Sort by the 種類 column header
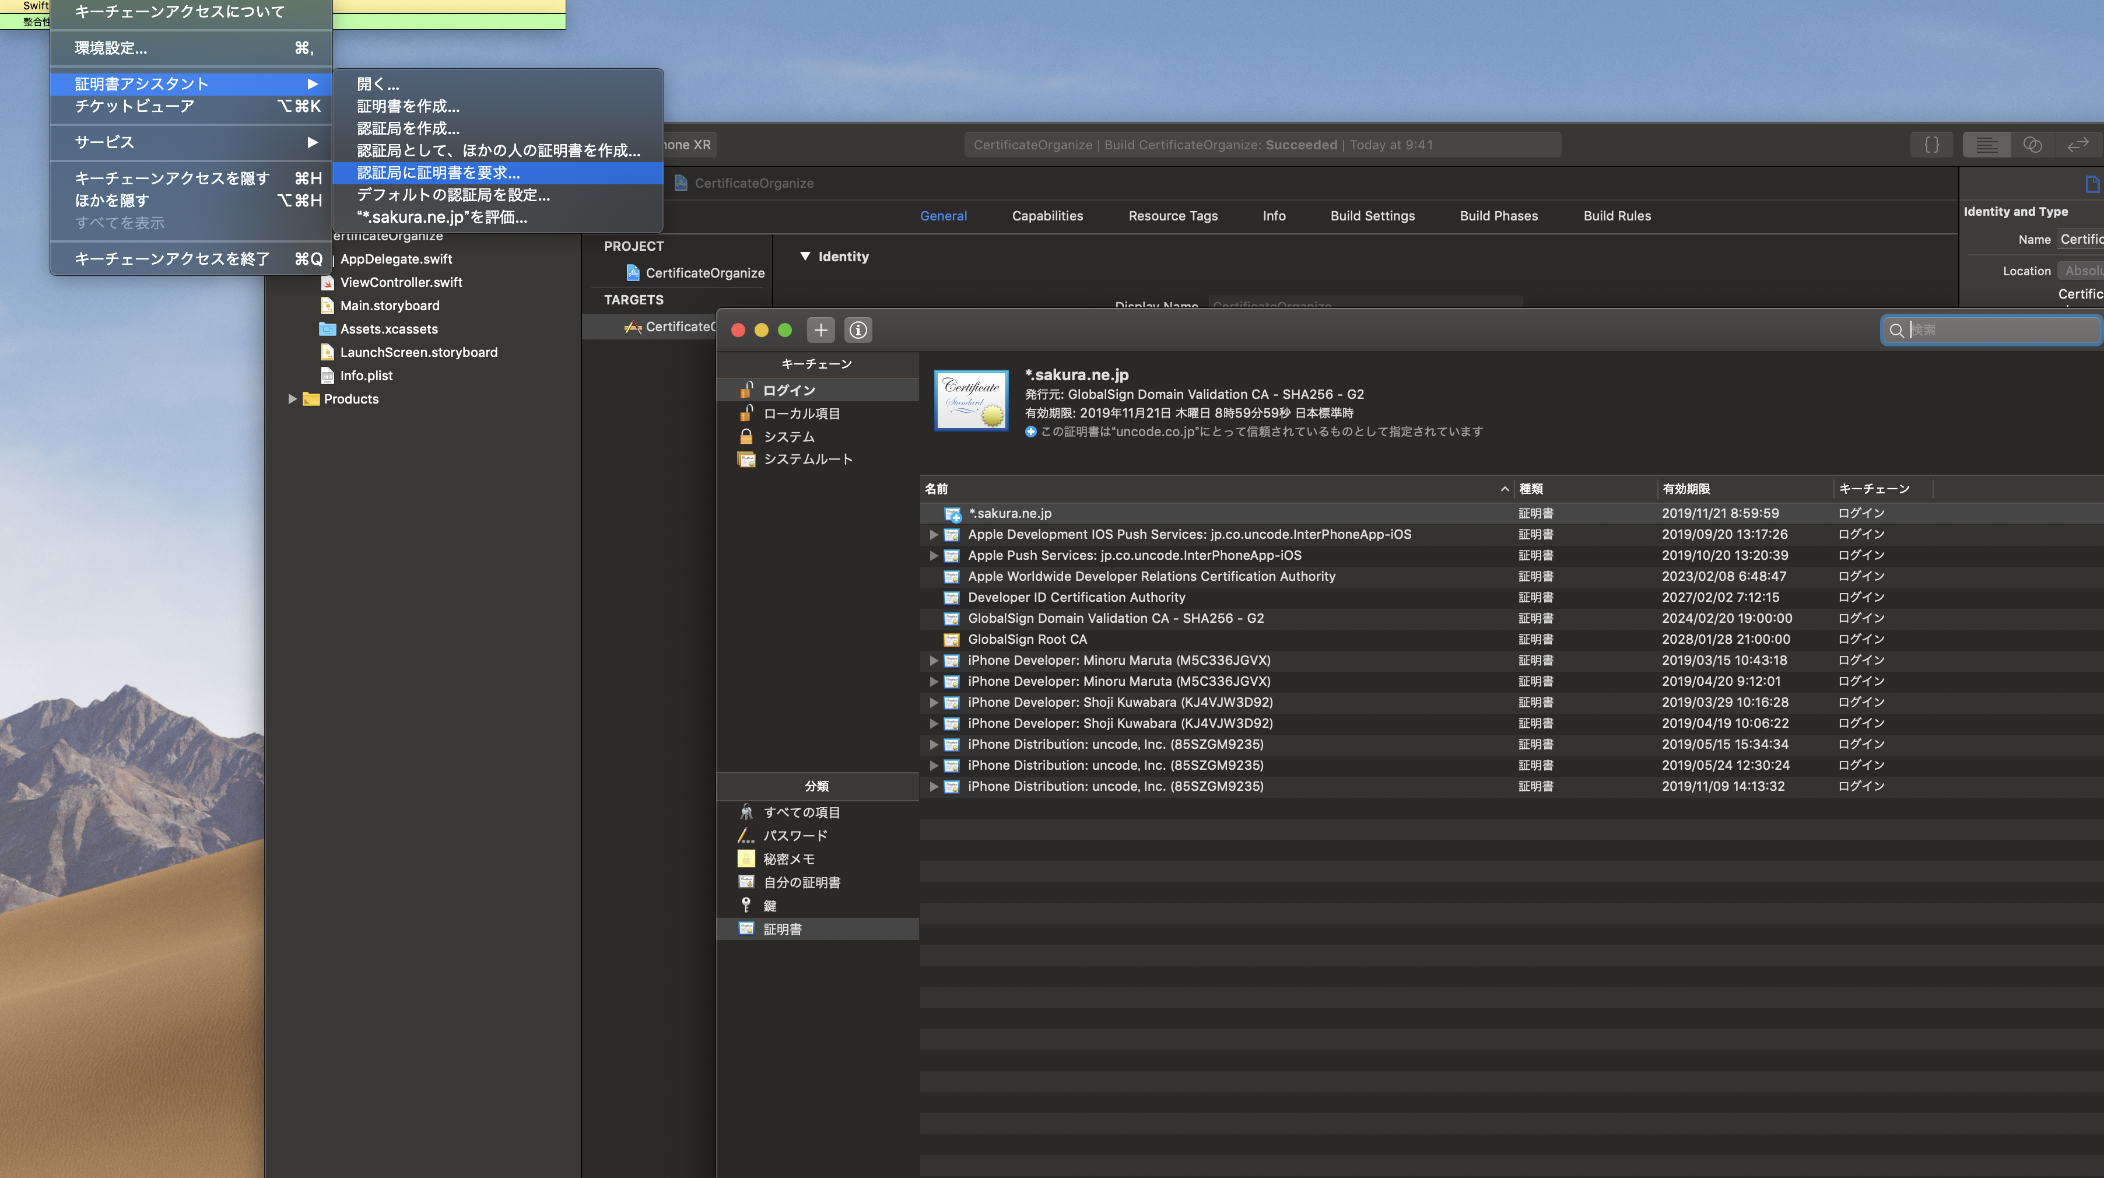2104x1178 pixels. tap(1586, 489)
